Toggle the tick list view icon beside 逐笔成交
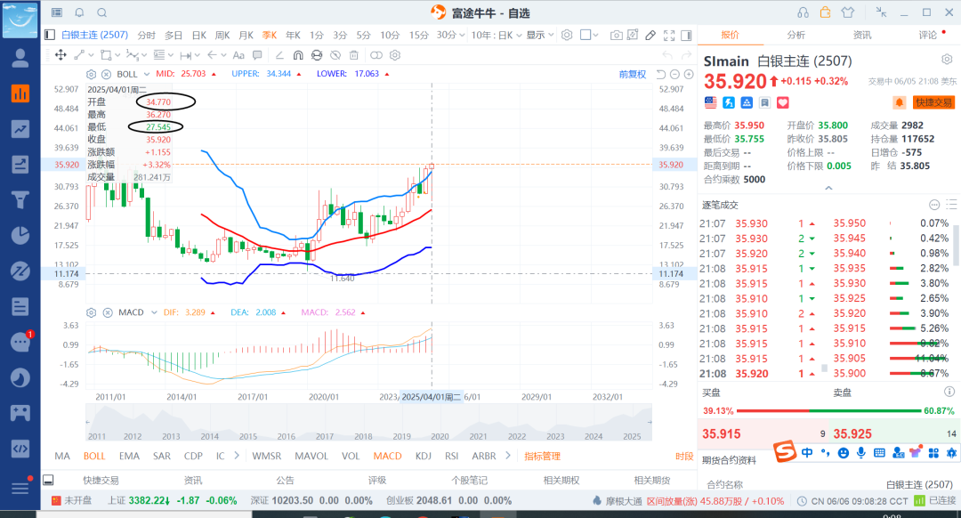The image size is (961, 518). pyautogui.click(x=951, y=205)
